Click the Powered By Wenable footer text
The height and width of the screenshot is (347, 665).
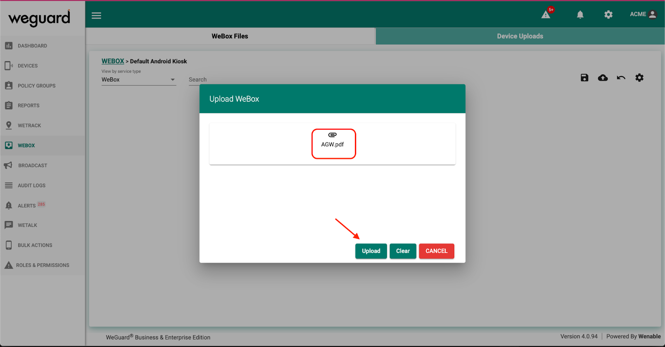[633, 336]
